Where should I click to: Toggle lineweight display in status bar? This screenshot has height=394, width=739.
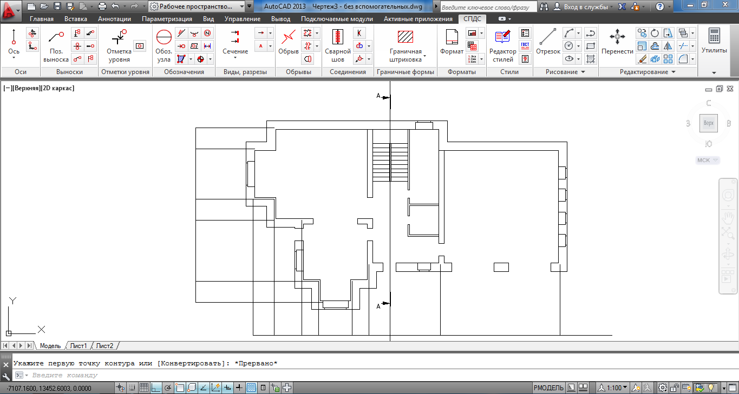click(239, 388)
